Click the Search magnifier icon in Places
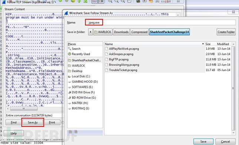The height and width of the screenshot is (145, 239). (69, 49)
